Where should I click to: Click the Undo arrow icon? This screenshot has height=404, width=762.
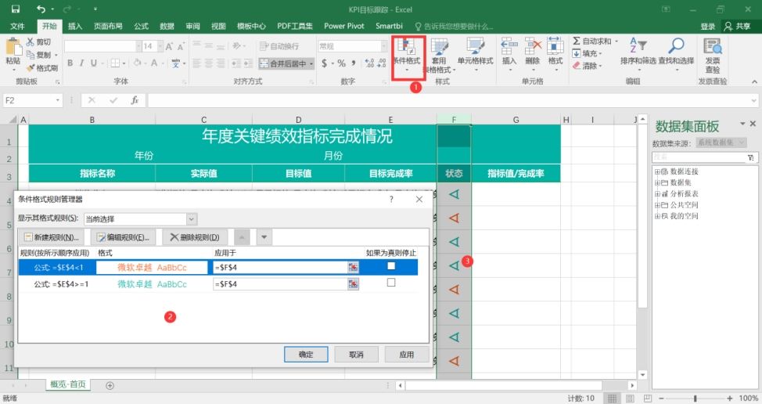(x=41, y=9)
